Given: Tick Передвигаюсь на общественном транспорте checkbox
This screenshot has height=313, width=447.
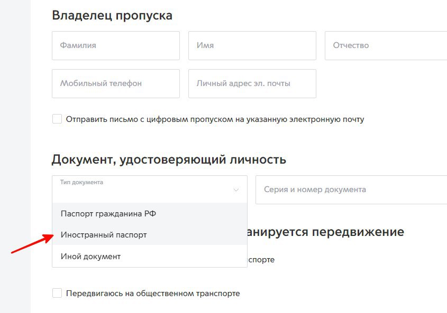Looking at the screenshot, I should coord(57,293).
